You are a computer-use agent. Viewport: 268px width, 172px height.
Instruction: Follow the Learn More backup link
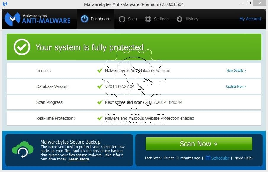78,159
